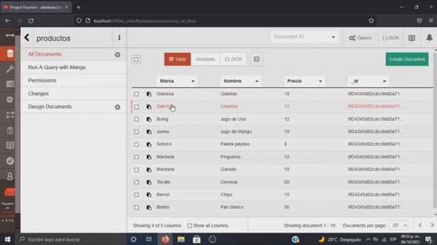Image resolution: width=437 pixels, height=245 pixels.
Task: Bookmark this page with the star icon
Action: [x=371, y=20]
